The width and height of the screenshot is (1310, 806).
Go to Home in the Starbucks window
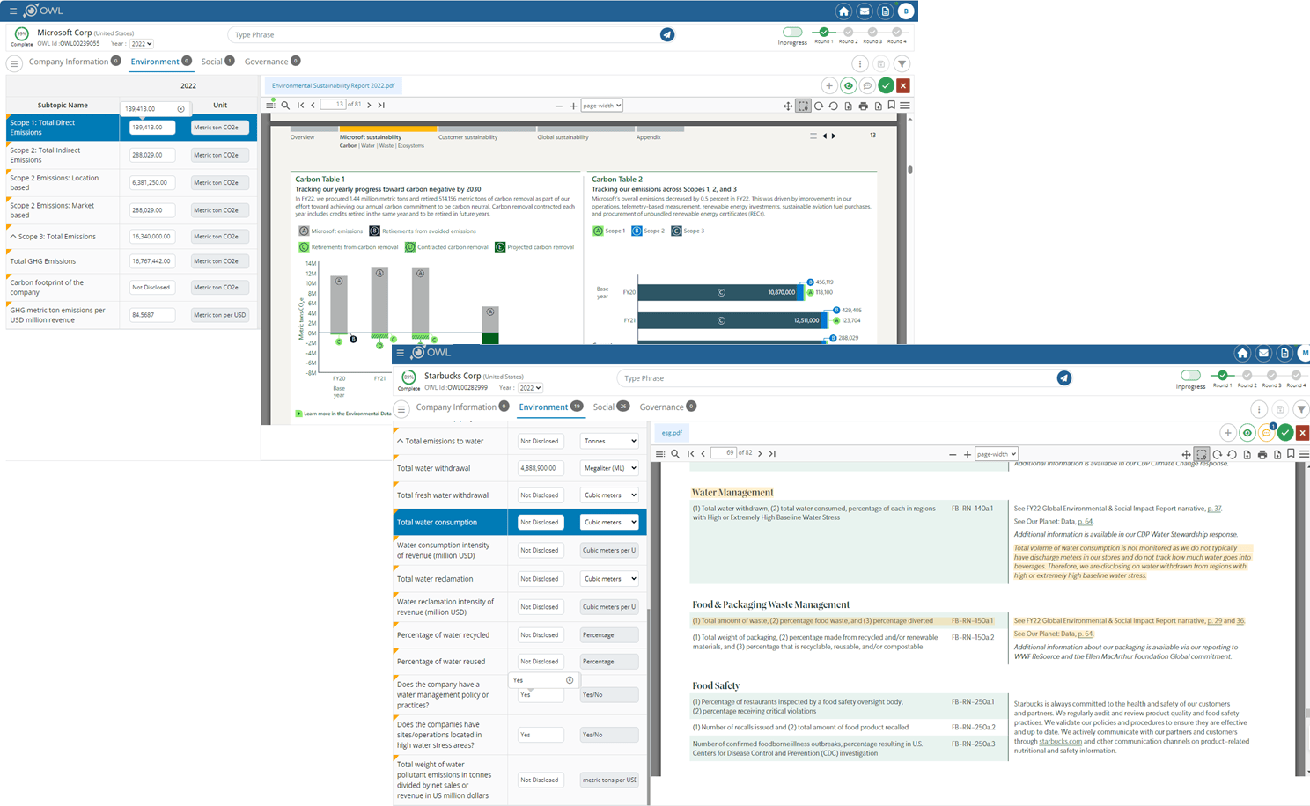tap(1242, 353)
